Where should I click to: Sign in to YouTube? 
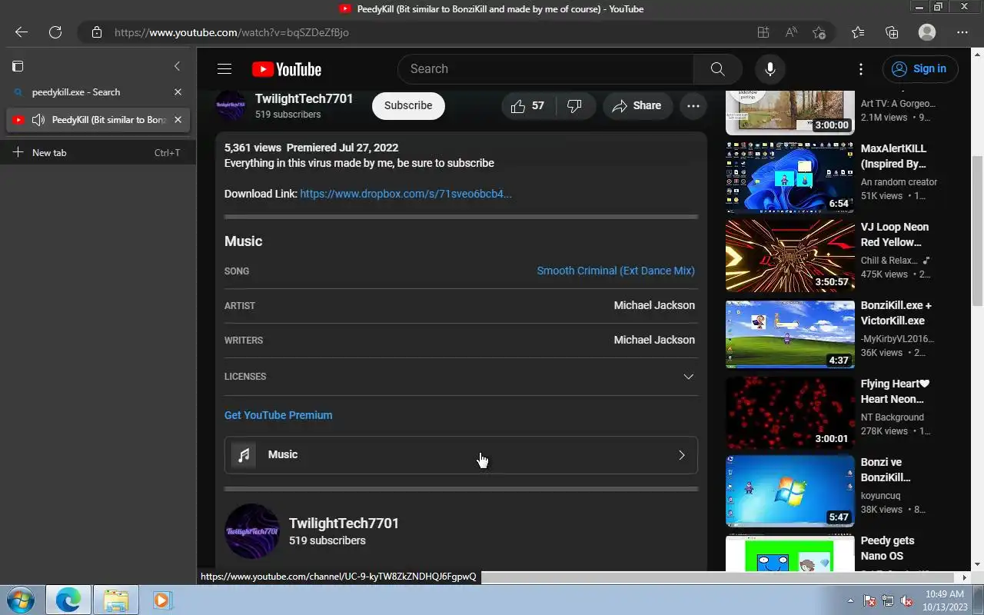[x=920, y=69]
